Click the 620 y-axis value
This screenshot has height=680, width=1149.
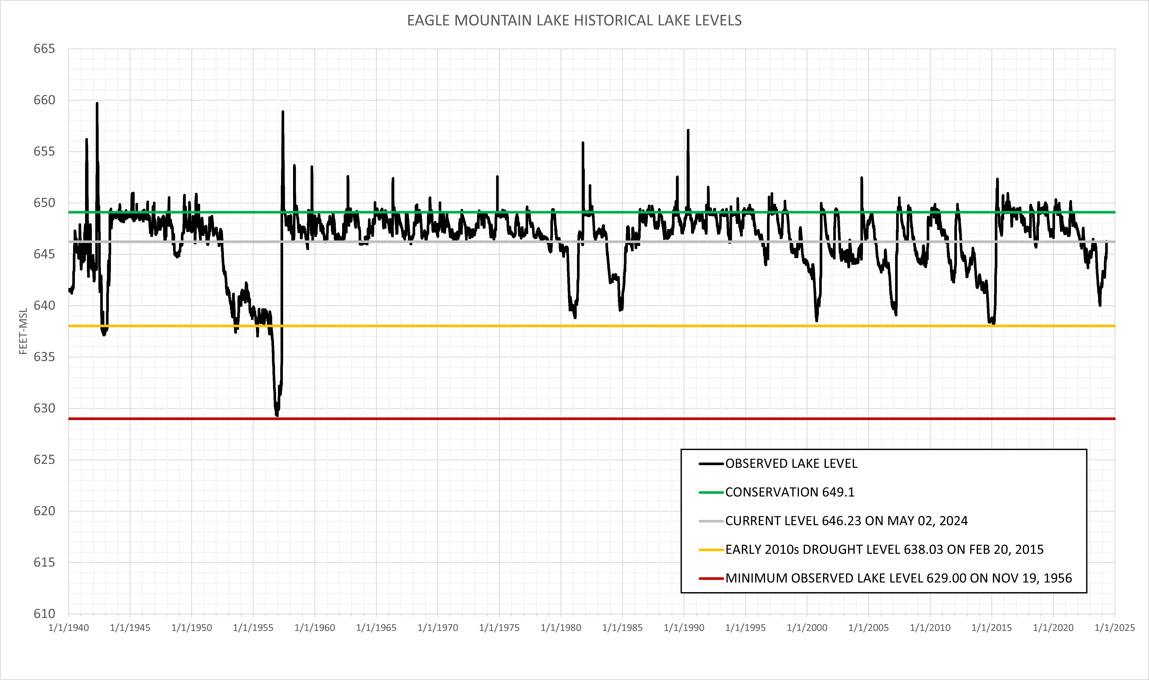(x=44, y=511)
